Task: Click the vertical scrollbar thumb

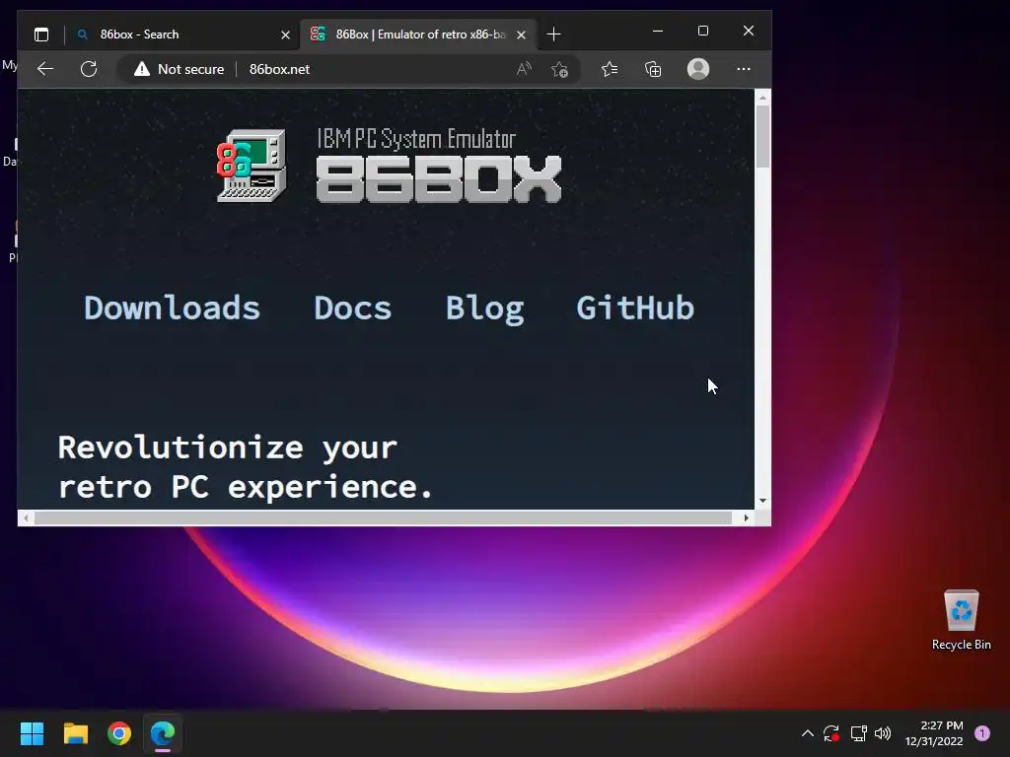Action: click(762, 136)
